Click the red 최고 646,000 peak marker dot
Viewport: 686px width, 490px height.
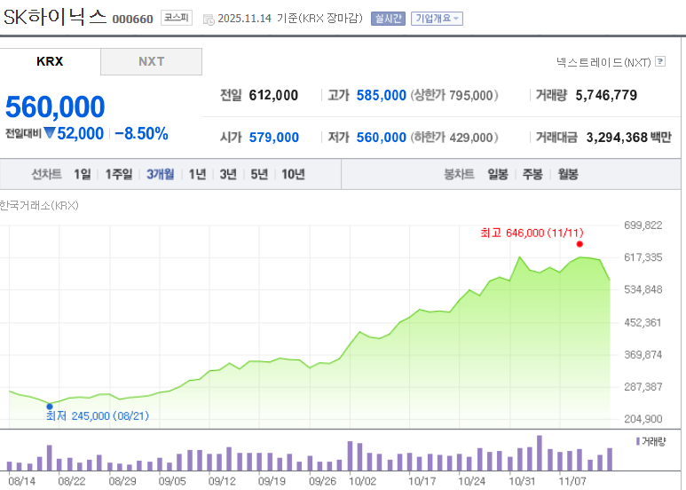(580, 244)
